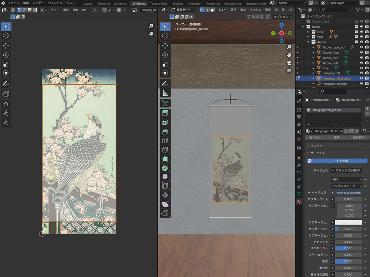Select the Grab tool in UV editor

click(x=6, y=104)
